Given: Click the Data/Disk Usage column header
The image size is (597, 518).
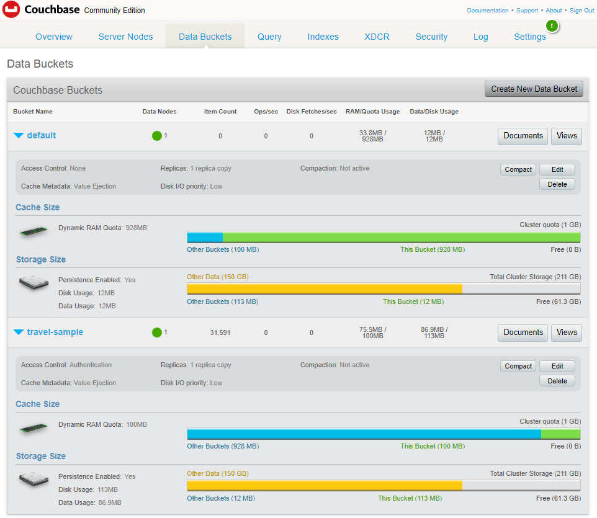Looking at the screenshot, I should click(x=434, y=112).
